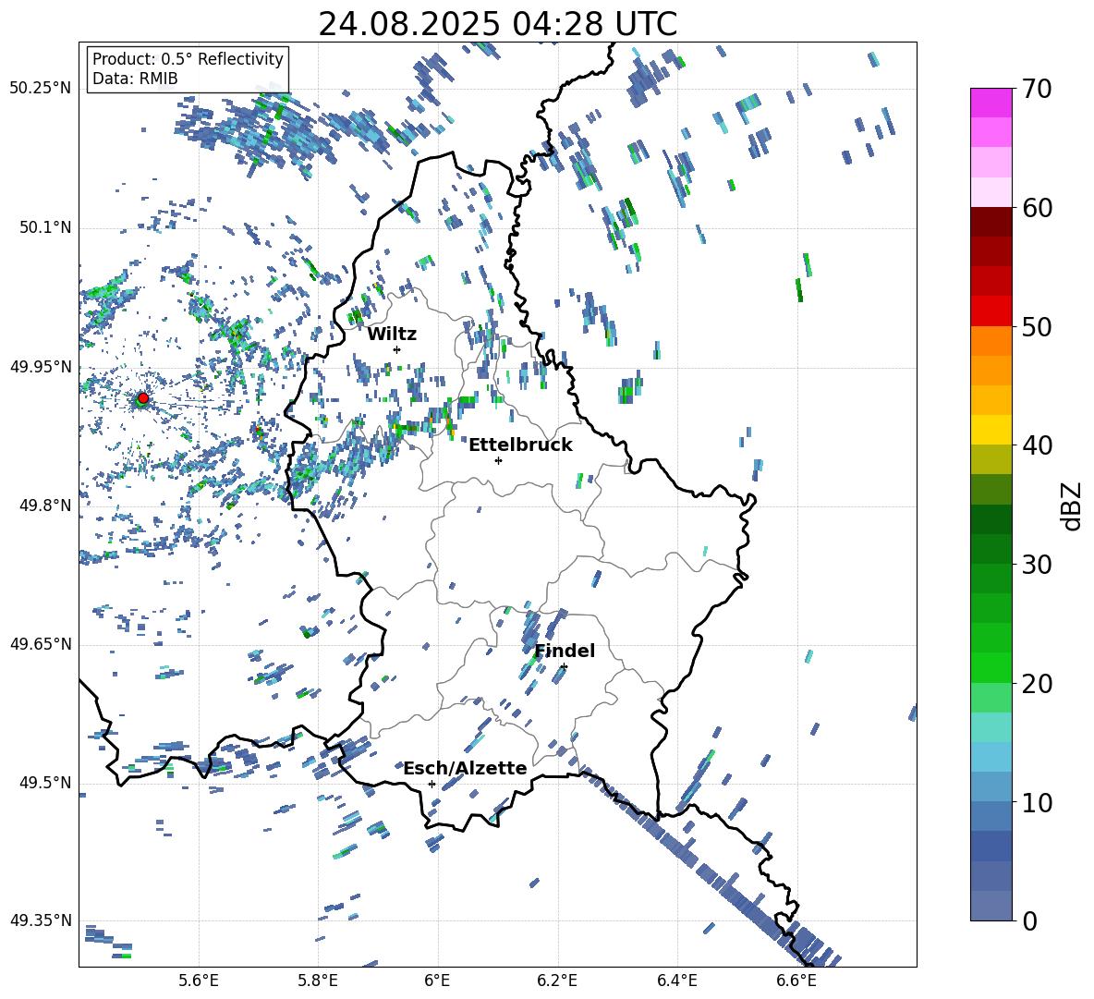Screen dimensions: 1094x999
Task: Click the 5.8°E longitude label
Action: [318, 981]
